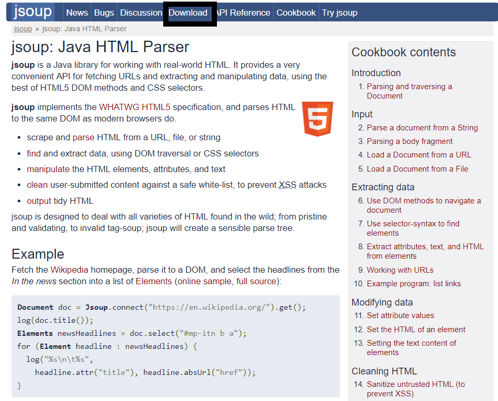Open 'Parsing and traversing a Document'
This screenshot has width=498, height=401.
coord(409,91)
